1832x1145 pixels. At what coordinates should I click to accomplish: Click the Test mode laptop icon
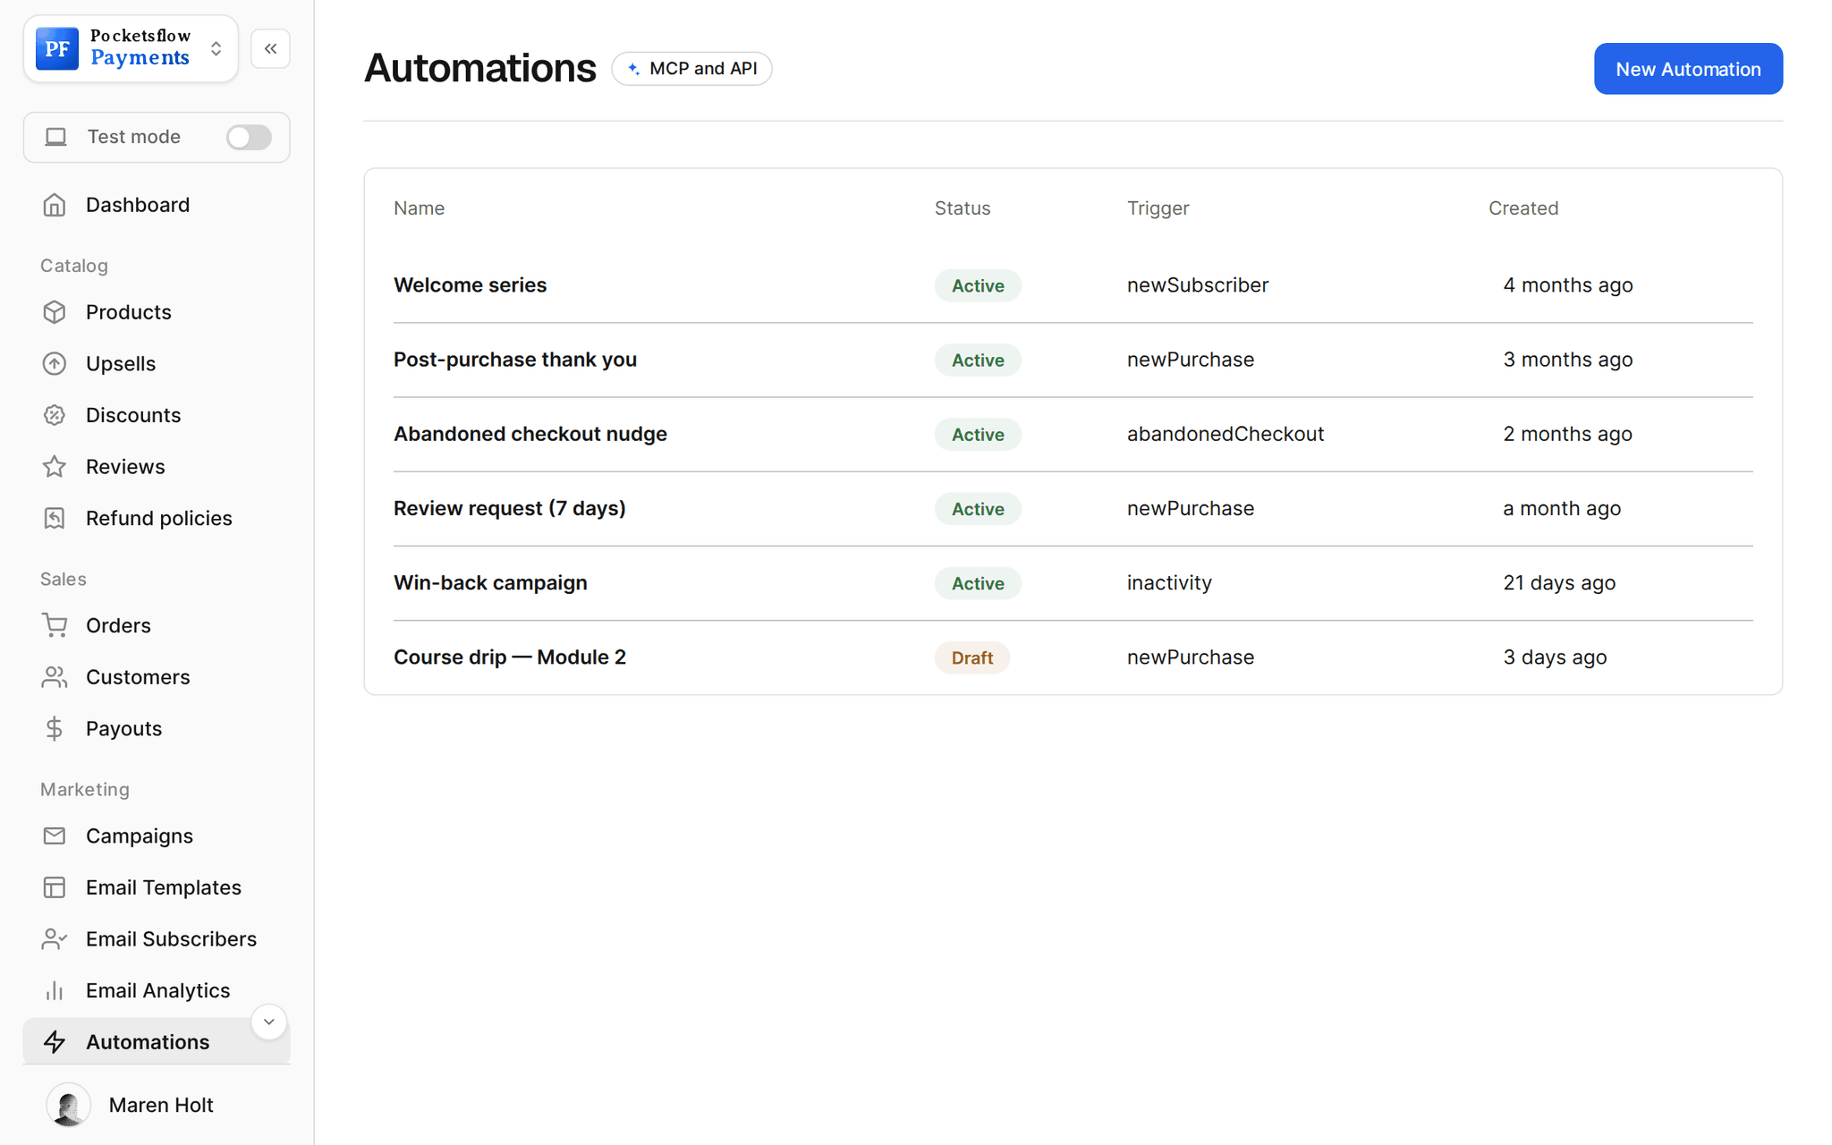(56, 137)
